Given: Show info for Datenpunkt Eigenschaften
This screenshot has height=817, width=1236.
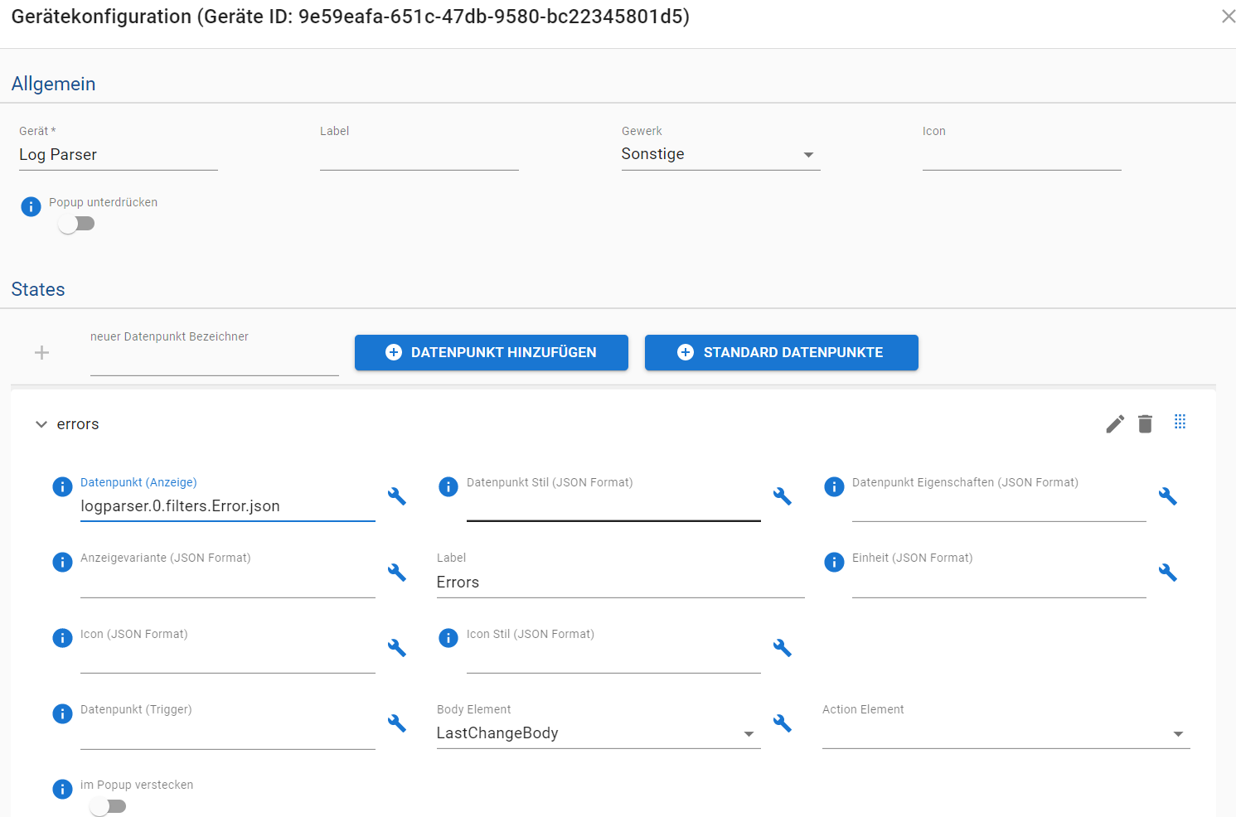Looking at the screenshot, I should [x=834, y=487].
